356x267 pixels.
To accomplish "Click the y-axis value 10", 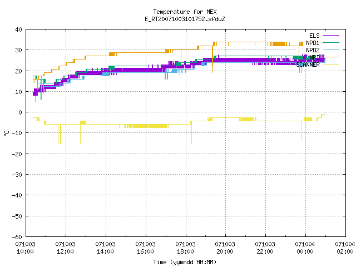I will (18, 92).
